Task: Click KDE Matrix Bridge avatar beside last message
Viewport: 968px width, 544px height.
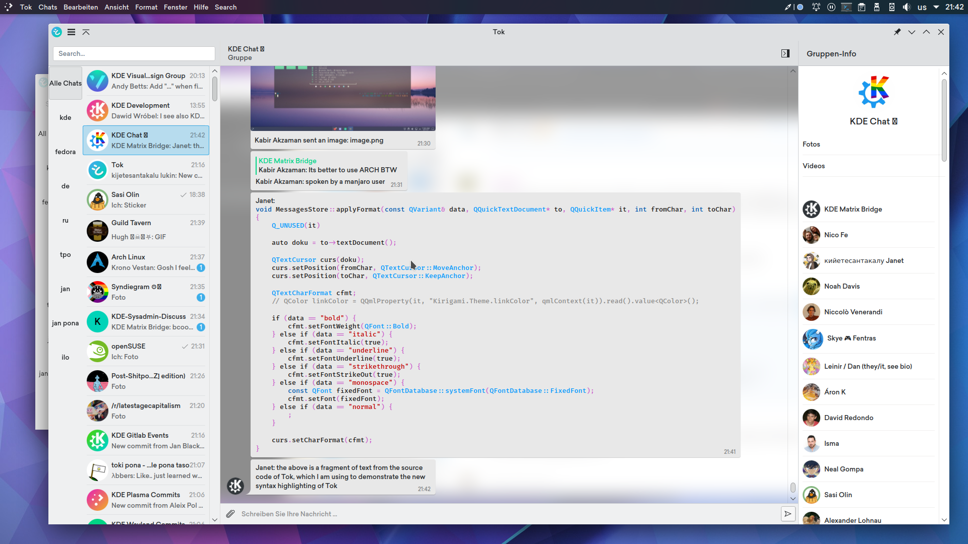Action: click(235, 486)
